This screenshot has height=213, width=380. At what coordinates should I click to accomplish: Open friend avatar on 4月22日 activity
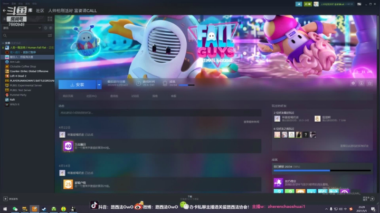click(62, 134)
